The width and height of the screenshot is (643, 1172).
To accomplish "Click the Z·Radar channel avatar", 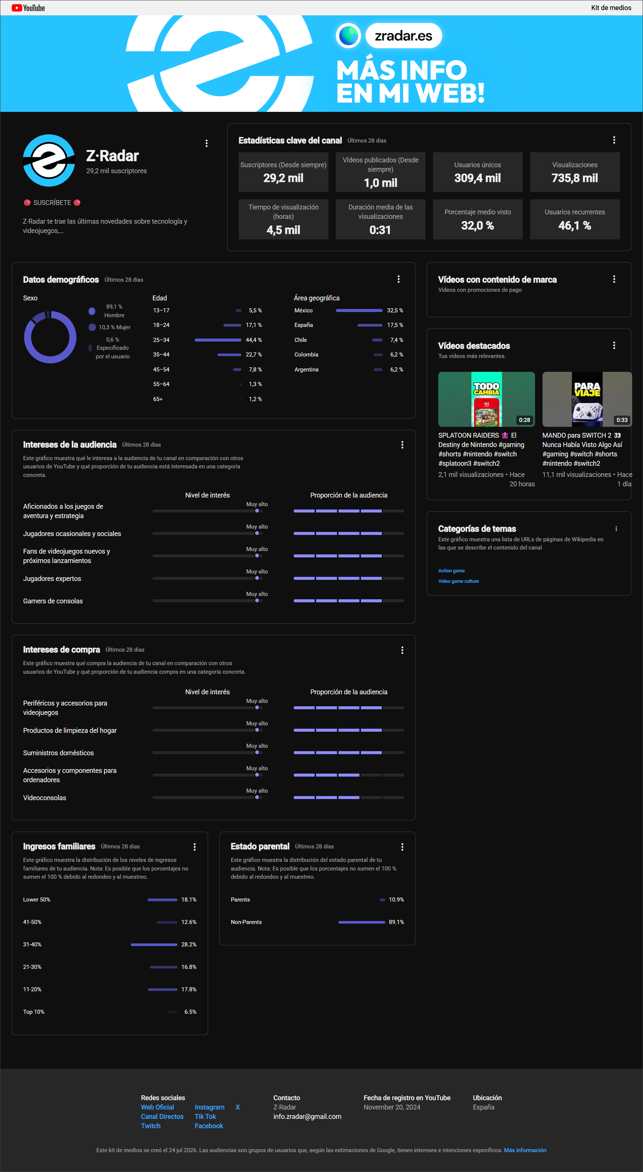I will click(49, 160).
